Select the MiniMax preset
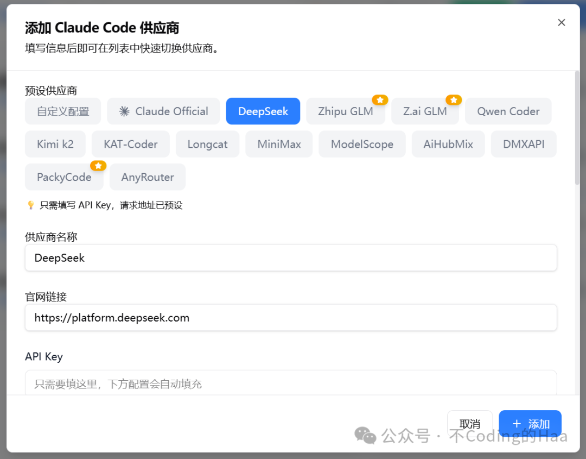 [x=279, y=144]
